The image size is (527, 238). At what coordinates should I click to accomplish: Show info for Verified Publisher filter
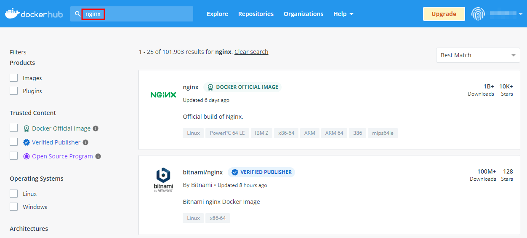tap(85, 142)
